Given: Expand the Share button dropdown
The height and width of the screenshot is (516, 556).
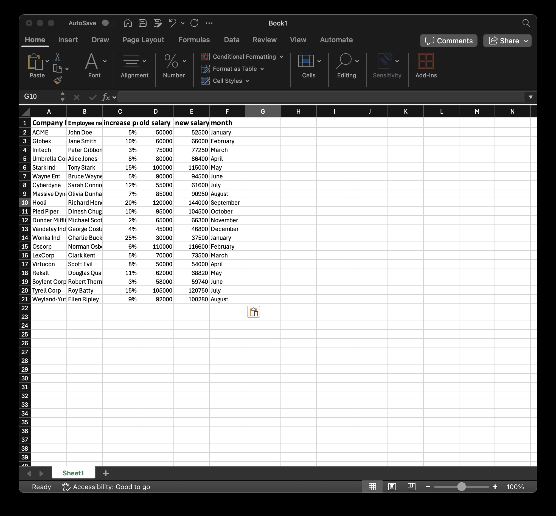Looking at the screenshot, I should pyautogui.click(x=526, y=41).
